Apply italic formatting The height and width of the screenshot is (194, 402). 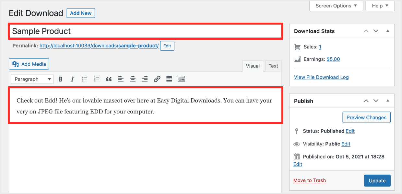tap(72, 79)
